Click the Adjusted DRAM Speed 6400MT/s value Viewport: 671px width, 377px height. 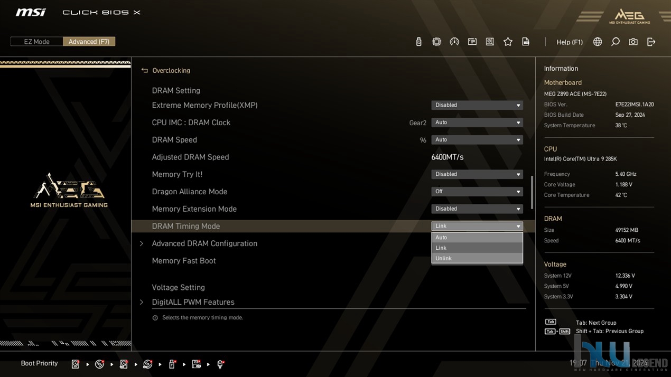coord(448,157)
